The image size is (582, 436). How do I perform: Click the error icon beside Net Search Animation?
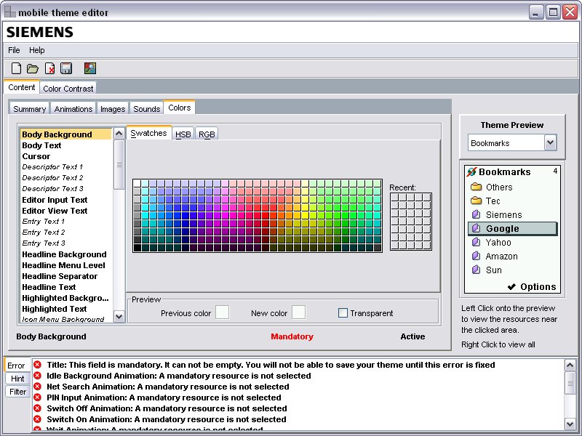tap(37, 387)
